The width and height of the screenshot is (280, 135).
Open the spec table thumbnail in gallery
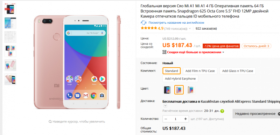coord(10,37)
